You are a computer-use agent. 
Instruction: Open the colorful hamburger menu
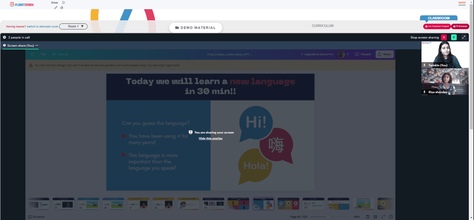coord(462,4)
